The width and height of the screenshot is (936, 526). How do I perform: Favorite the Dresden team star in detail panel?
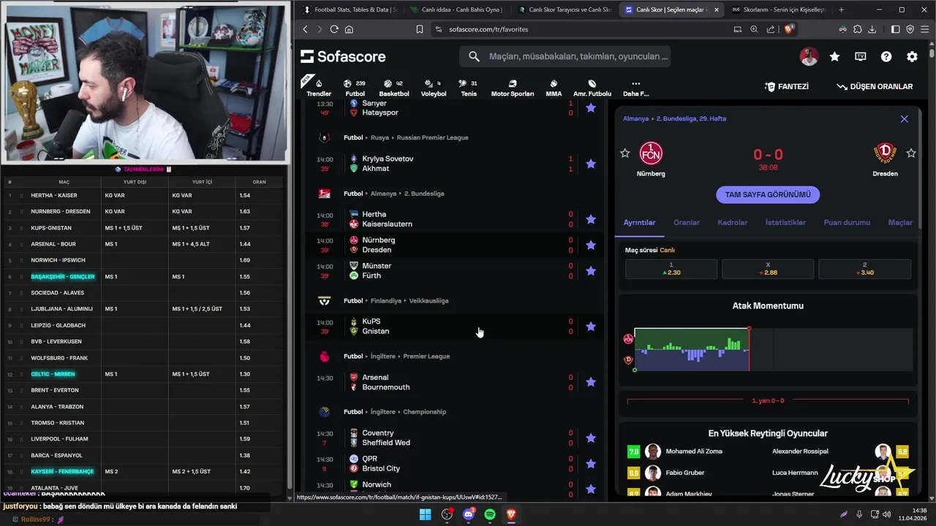(911, 153)
